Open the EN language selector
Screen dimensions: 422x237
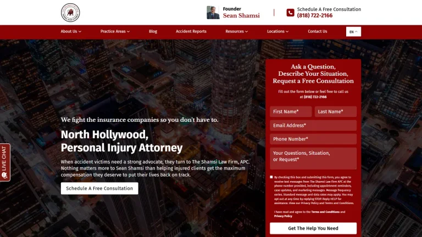[353, 32]
